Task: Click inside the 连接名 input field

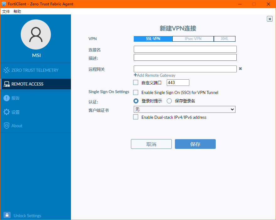Action: point(185,49)
